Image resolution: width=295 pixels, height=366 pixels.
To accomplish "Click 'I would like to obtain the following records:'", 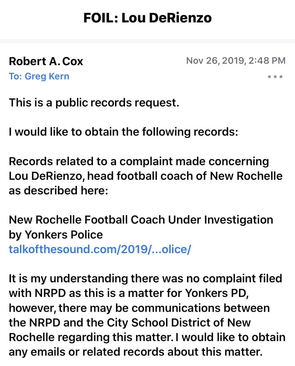I will coord(123,132).
